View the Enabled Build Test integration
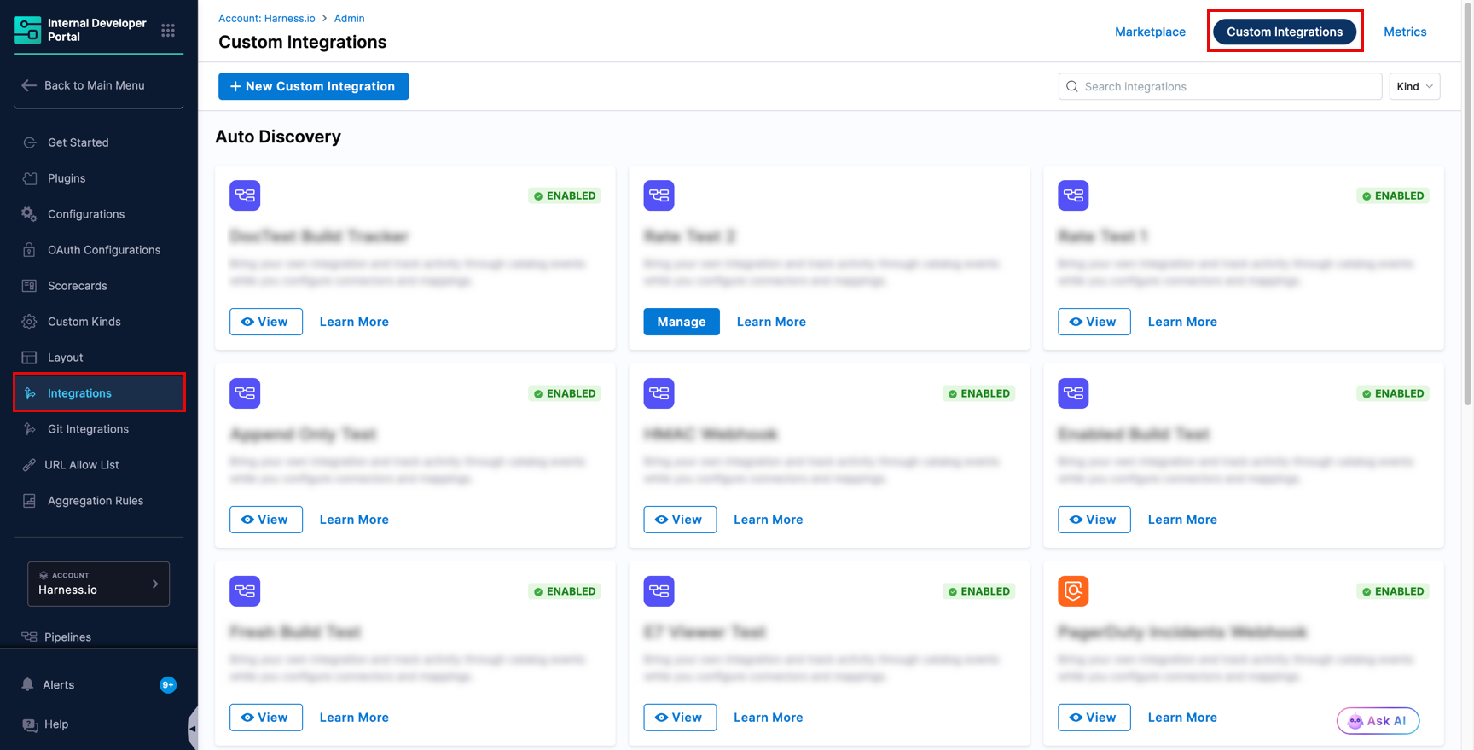The width and height of the screenshot is (1474, 750). click(x=1094, y=520)
